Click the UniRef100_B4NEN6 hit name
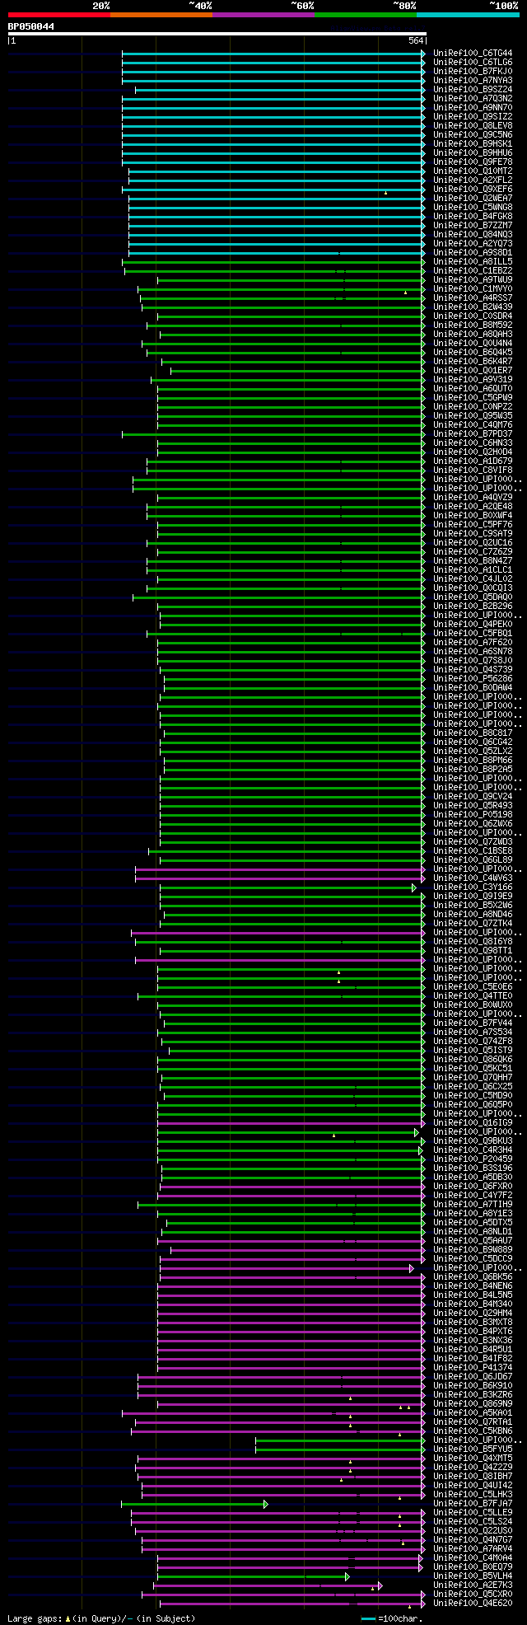527x1625 pixels. point(473,1286)
